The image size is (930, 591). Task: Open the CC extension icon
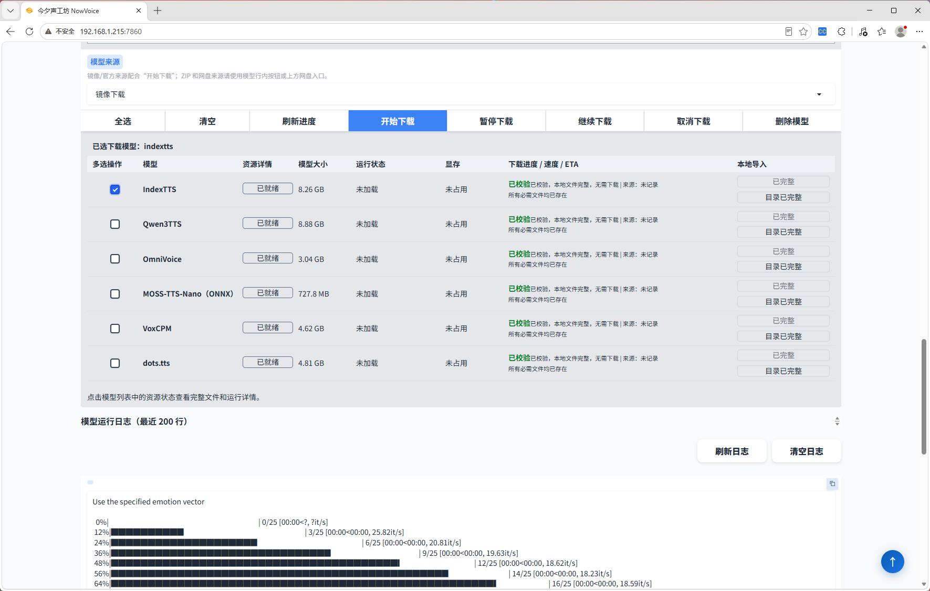822,31
